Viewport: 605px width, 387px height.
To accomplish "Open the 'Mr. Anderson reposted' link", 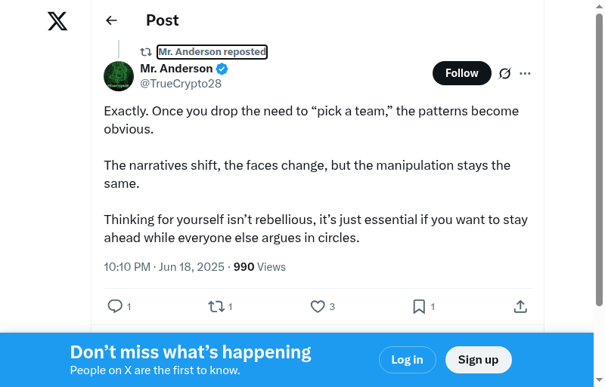I will [212, 52].
